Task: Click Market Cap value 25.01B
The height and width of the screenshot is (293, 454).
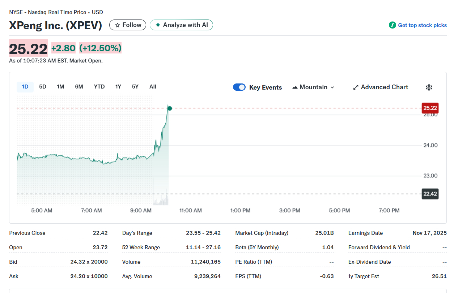Action: point(324,233)
